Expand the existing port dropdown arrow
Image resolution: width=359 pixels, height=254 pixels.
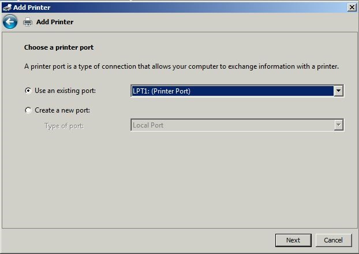tap(338, 91)
